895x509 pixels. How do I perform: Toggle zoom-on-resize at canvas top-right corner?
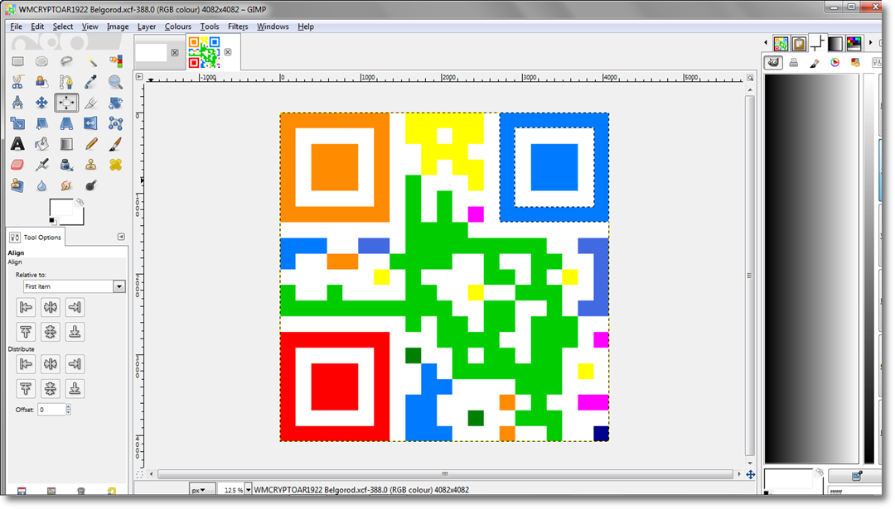[750, 77]
